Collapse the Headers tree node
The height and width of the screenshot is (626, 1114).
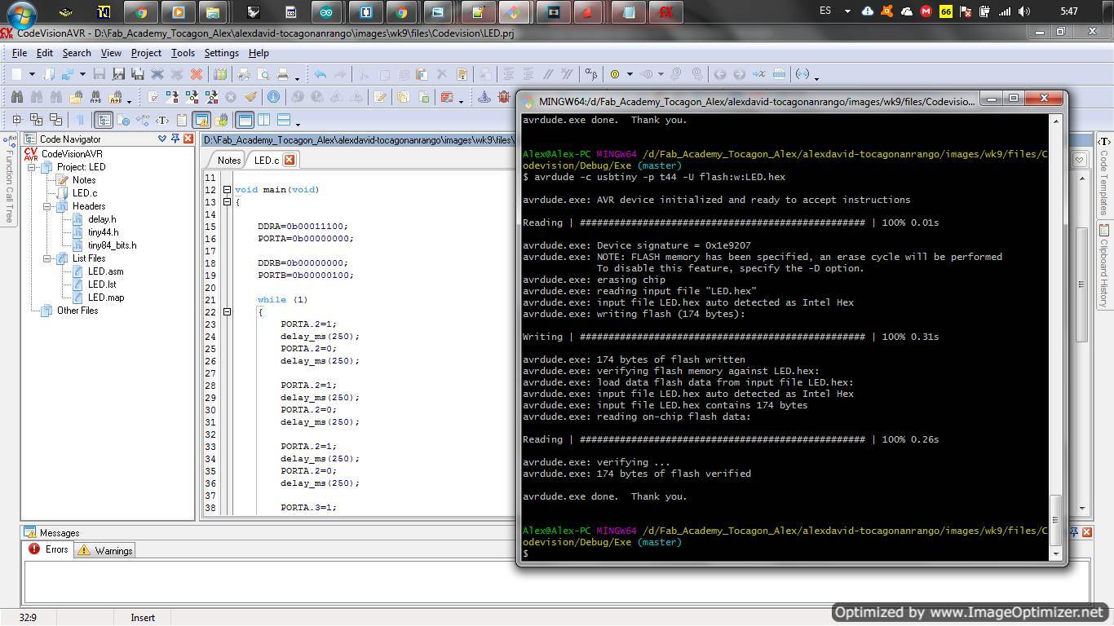(x=47, y=206)
